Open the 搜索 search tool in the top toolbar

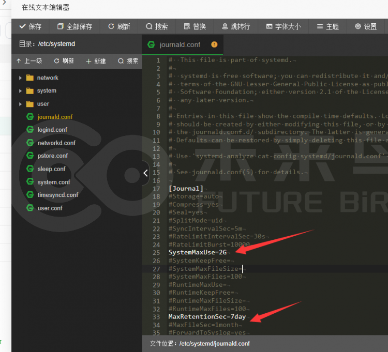point(157,26)
